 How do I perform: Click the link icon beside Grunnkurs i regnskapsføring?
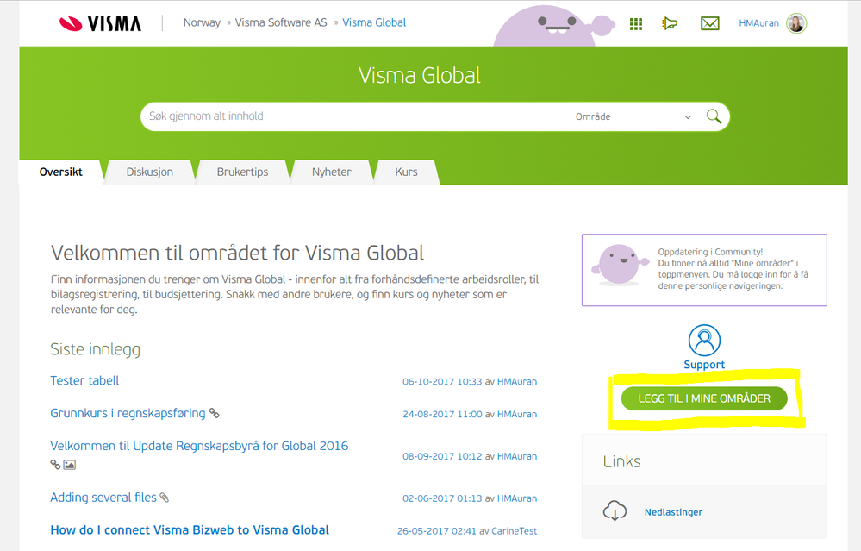[x=214, y=413]
